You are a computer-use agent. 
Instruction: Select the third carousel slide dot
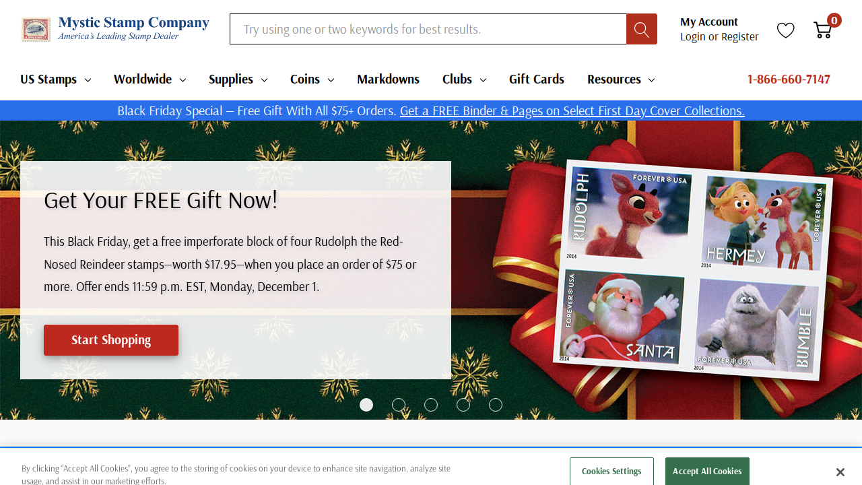431,405
